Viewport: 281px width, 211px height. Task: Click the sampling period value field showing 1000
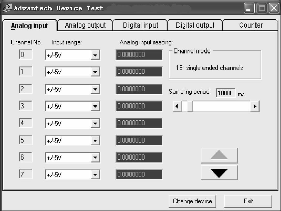[x=225, y=93]
